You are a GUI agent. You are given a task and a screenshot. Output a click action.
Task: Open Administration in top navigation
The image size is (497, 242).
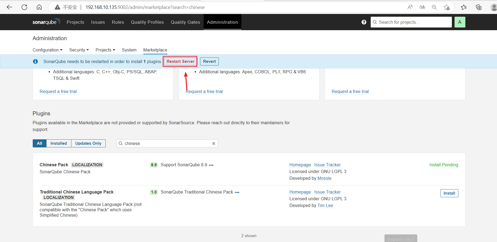[x=222, y=22]
